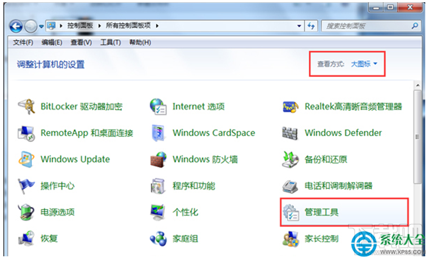Open the 管理工具 link
This screenshot has width=427, height=258.
click(322, 212)
